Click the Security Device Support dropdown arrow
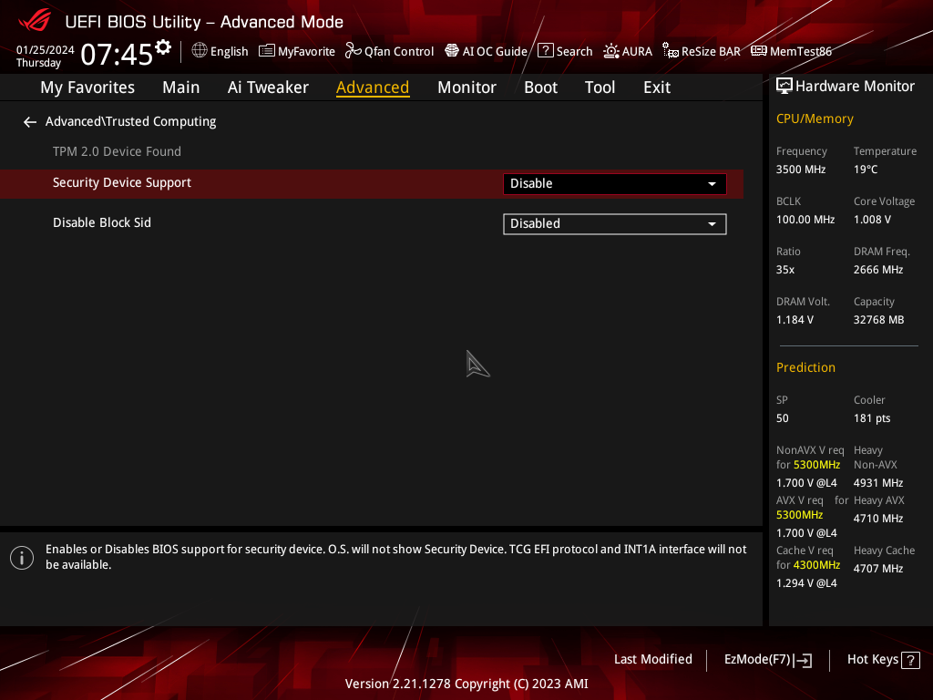This screenshot has width=933, height=700. tap(712, 184)
